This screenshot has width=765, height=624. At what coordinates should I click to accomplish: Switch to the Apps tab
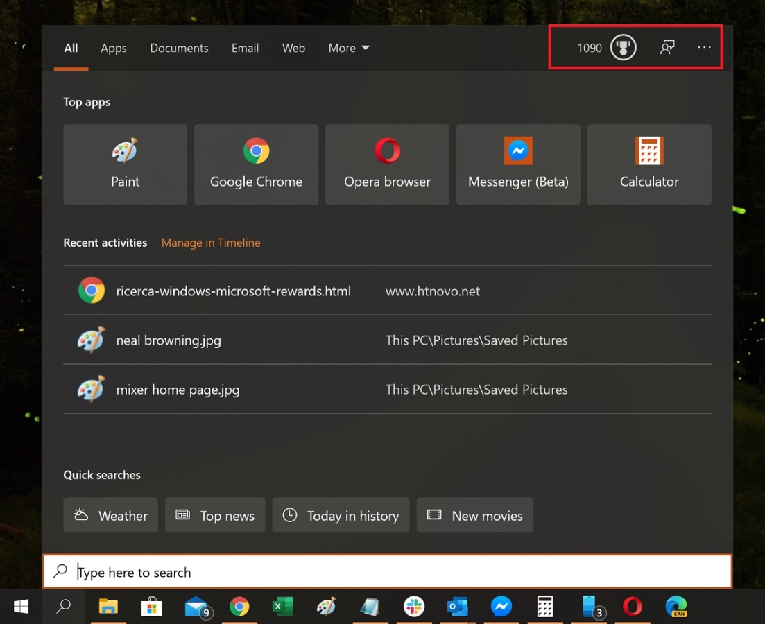pyautogui.click(x=114, y=48)
